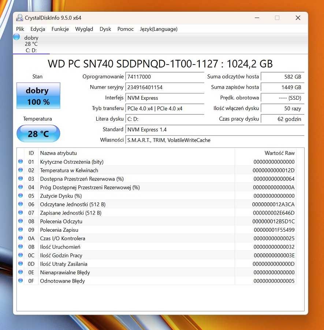Open the Edycja menu
The height and width of the screenshot is (330, 324).
click(x=38, y=29)
